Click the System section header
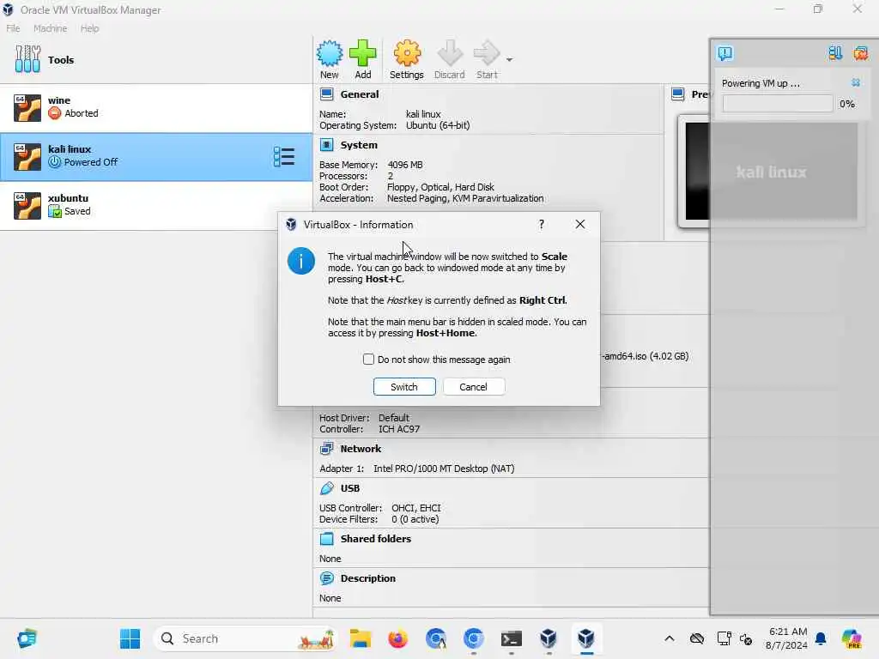Viewport: 879px width, 659px height. tap(359, 145)
